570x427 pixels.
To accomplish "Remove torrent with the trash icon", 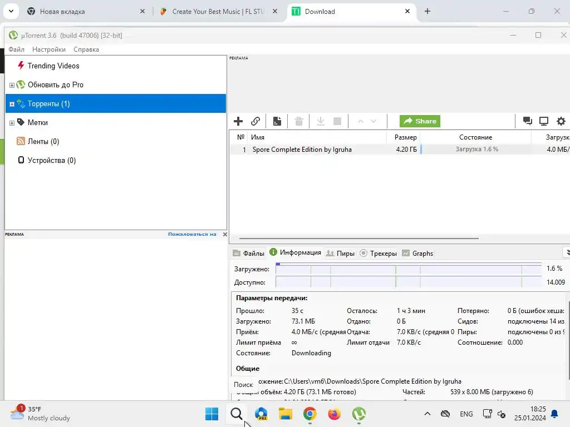I will 299,121.
